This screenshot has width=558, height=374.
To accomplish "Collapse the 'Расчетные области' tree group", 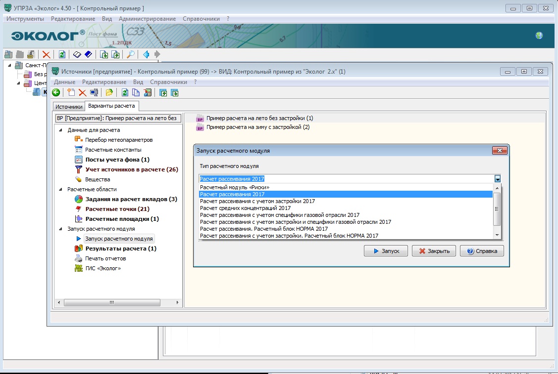I will pyautogui.click(x=61, y=190).
